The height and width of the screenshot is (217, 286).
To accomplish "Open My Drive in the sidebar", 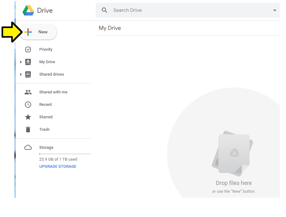I will point(47,62).
